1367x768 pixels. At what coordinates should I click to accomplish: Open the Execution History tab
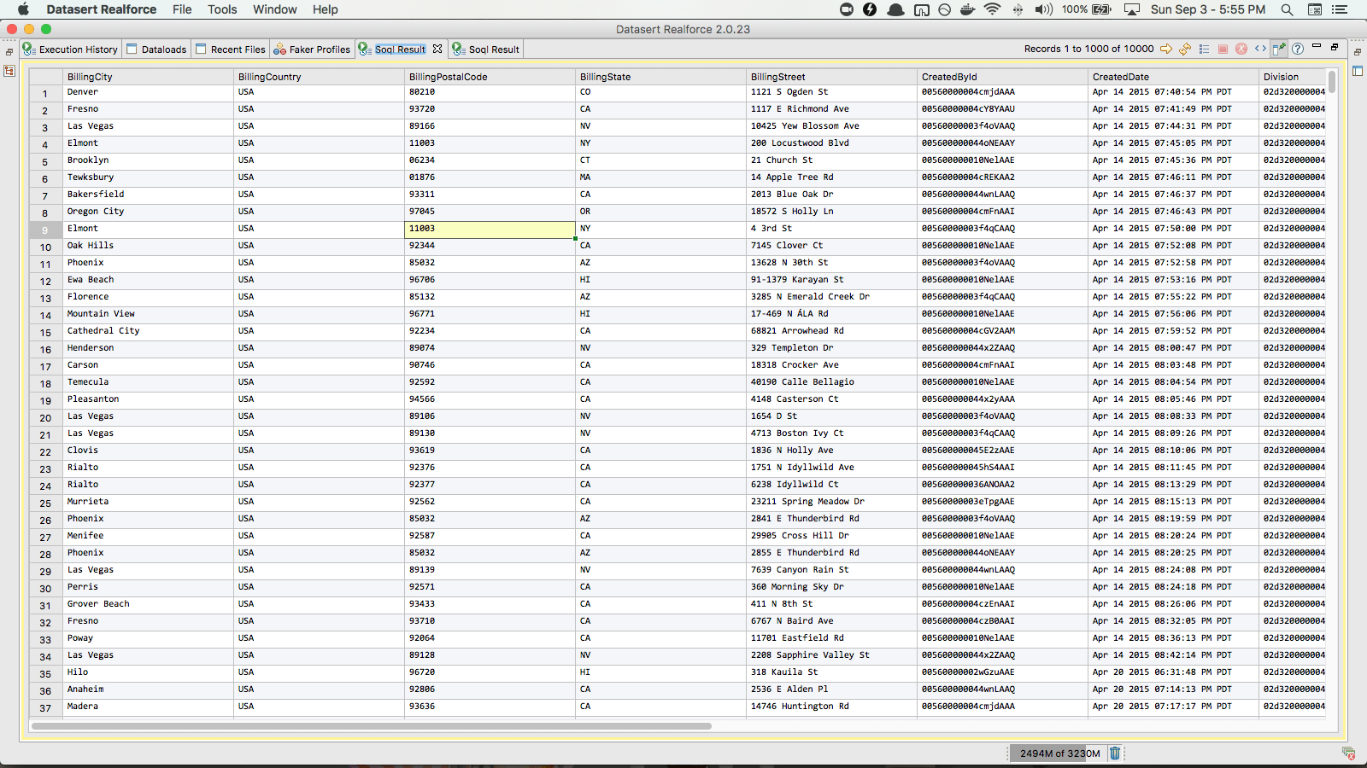click(71, 49)
